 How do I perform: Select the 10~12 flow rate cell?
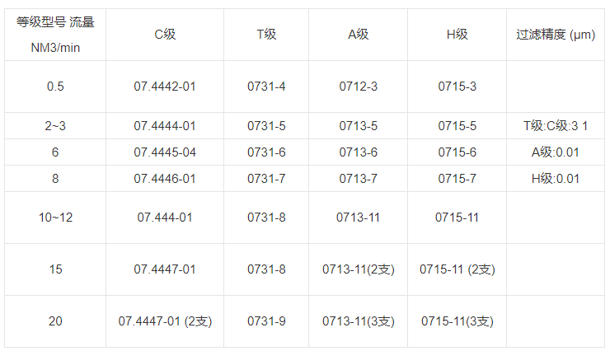55,218
